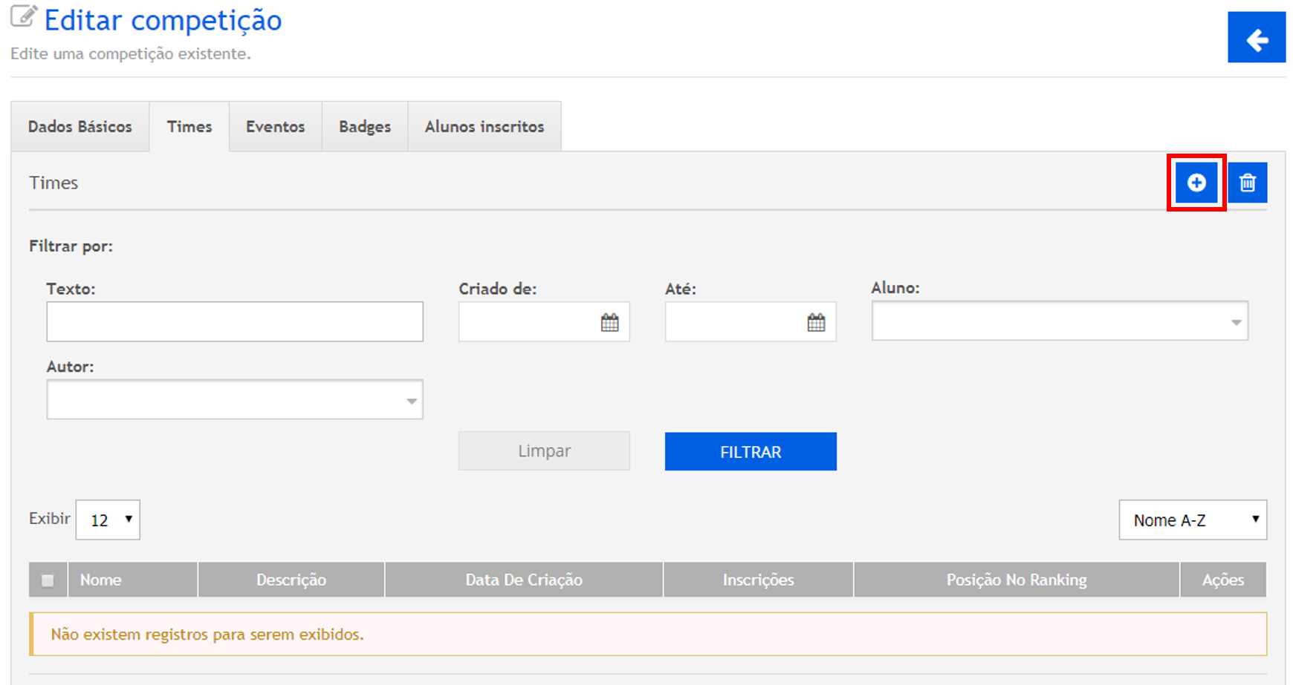Open the 'Nome A-Z' sort dropdown
This screenshot has height=685, width=1293.
1192,520
